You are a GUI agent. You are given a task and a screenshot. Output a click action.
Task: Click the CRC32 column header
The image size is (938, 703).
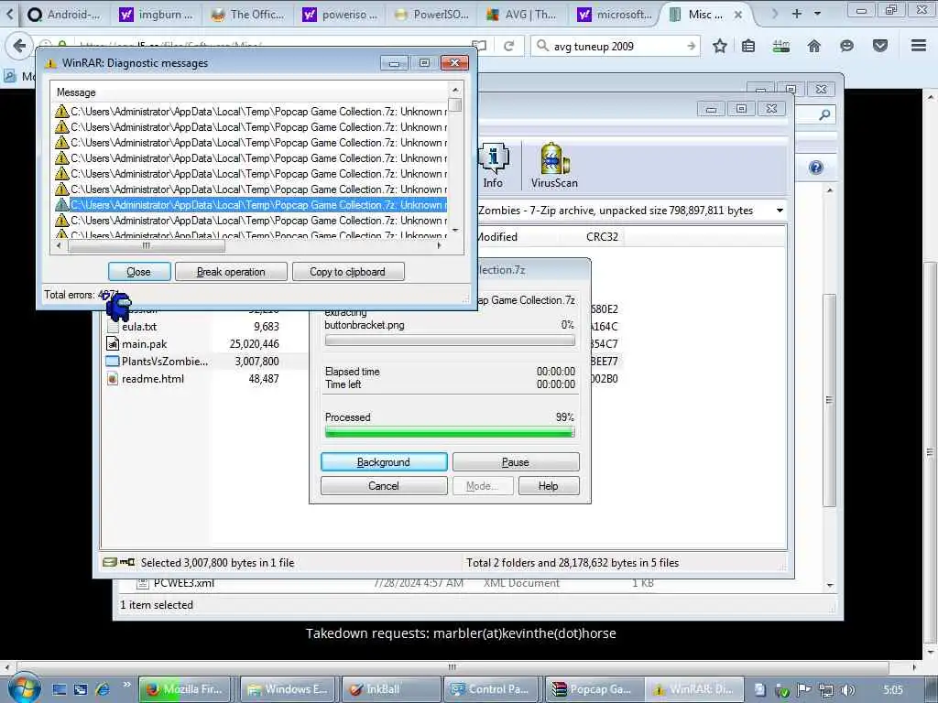(602, 237)
